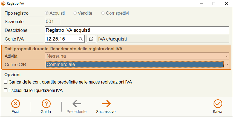Check Escludi dalle liquidazioni IVA

(6, 90)
